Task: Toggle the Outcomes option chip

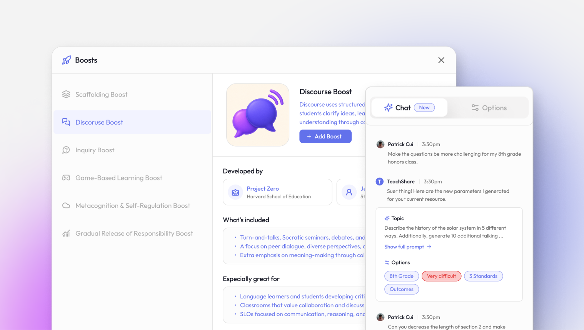Action: pos(401,289)
